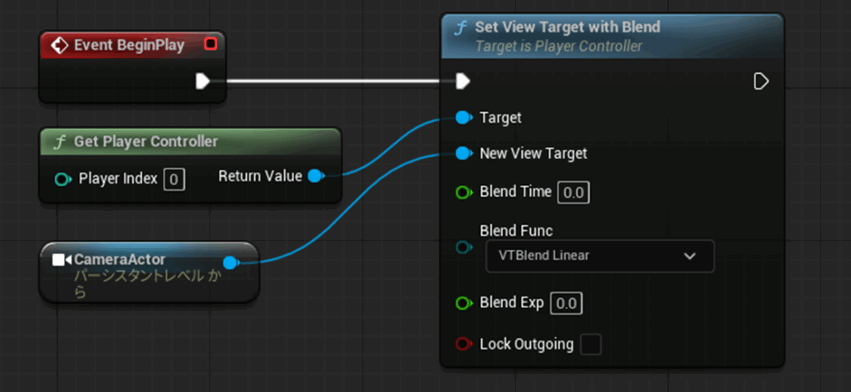Click the Blend Func input pin
The height and width of the screenshot is (392, 851).
(x=464, y=247)
